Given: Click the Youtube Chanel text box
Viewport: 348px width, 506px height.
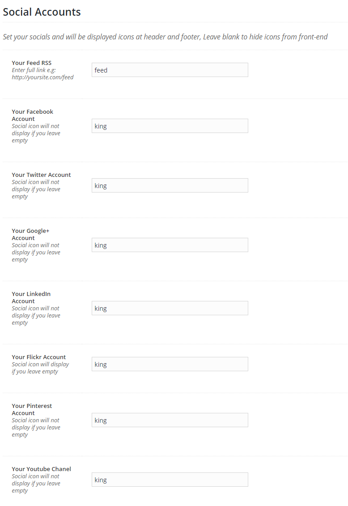Looking at the screenshot, I should pyautogui.click(x=170, y=480).
